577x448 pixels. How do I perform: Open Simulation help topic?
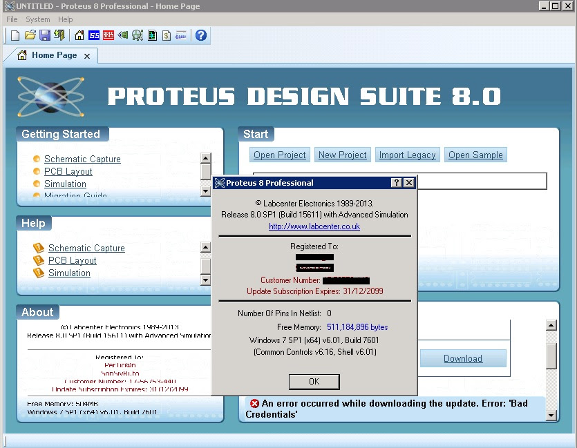click(69, 273)
